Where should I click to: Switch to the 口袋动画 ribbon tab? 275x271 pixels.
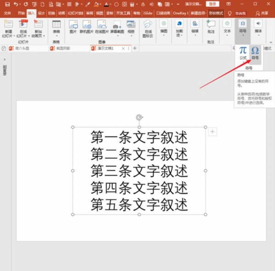[163, 13]
